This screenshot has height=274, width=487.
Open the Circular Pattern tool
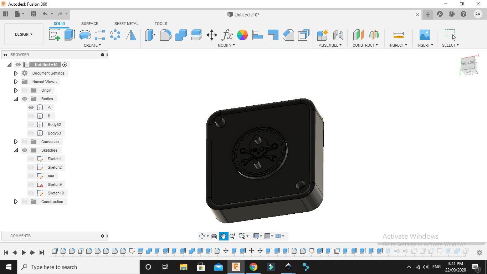click(115, 35)
